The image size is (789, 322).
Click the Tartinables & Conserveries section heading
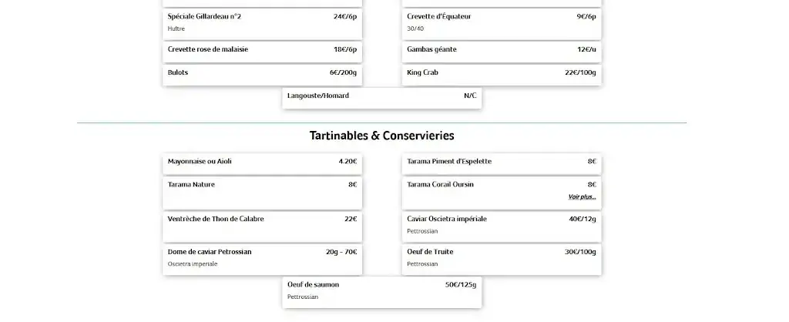(381, 136)
